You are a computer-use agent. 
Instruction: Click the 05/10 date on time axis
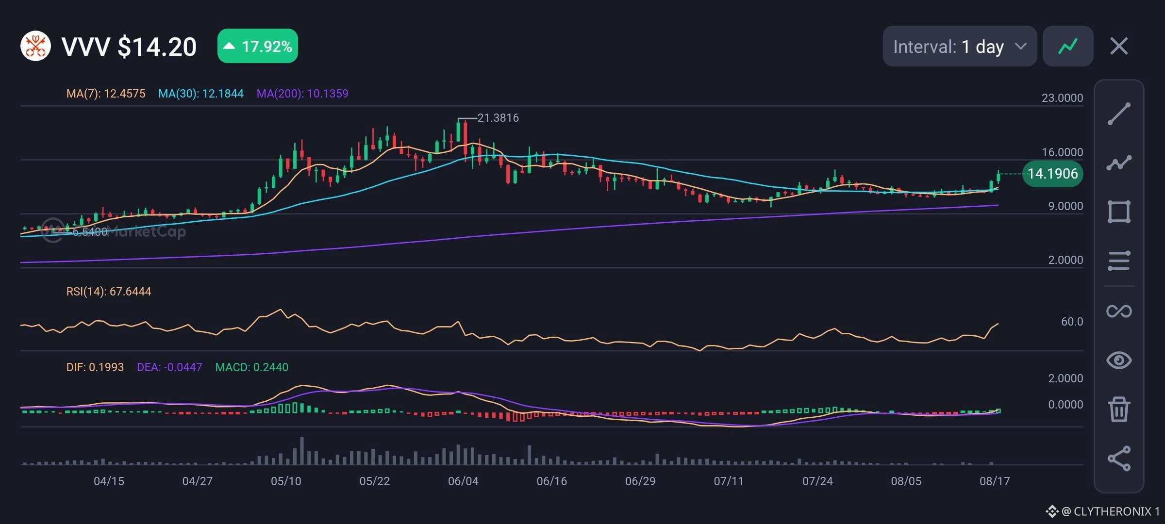coord(286,481)
